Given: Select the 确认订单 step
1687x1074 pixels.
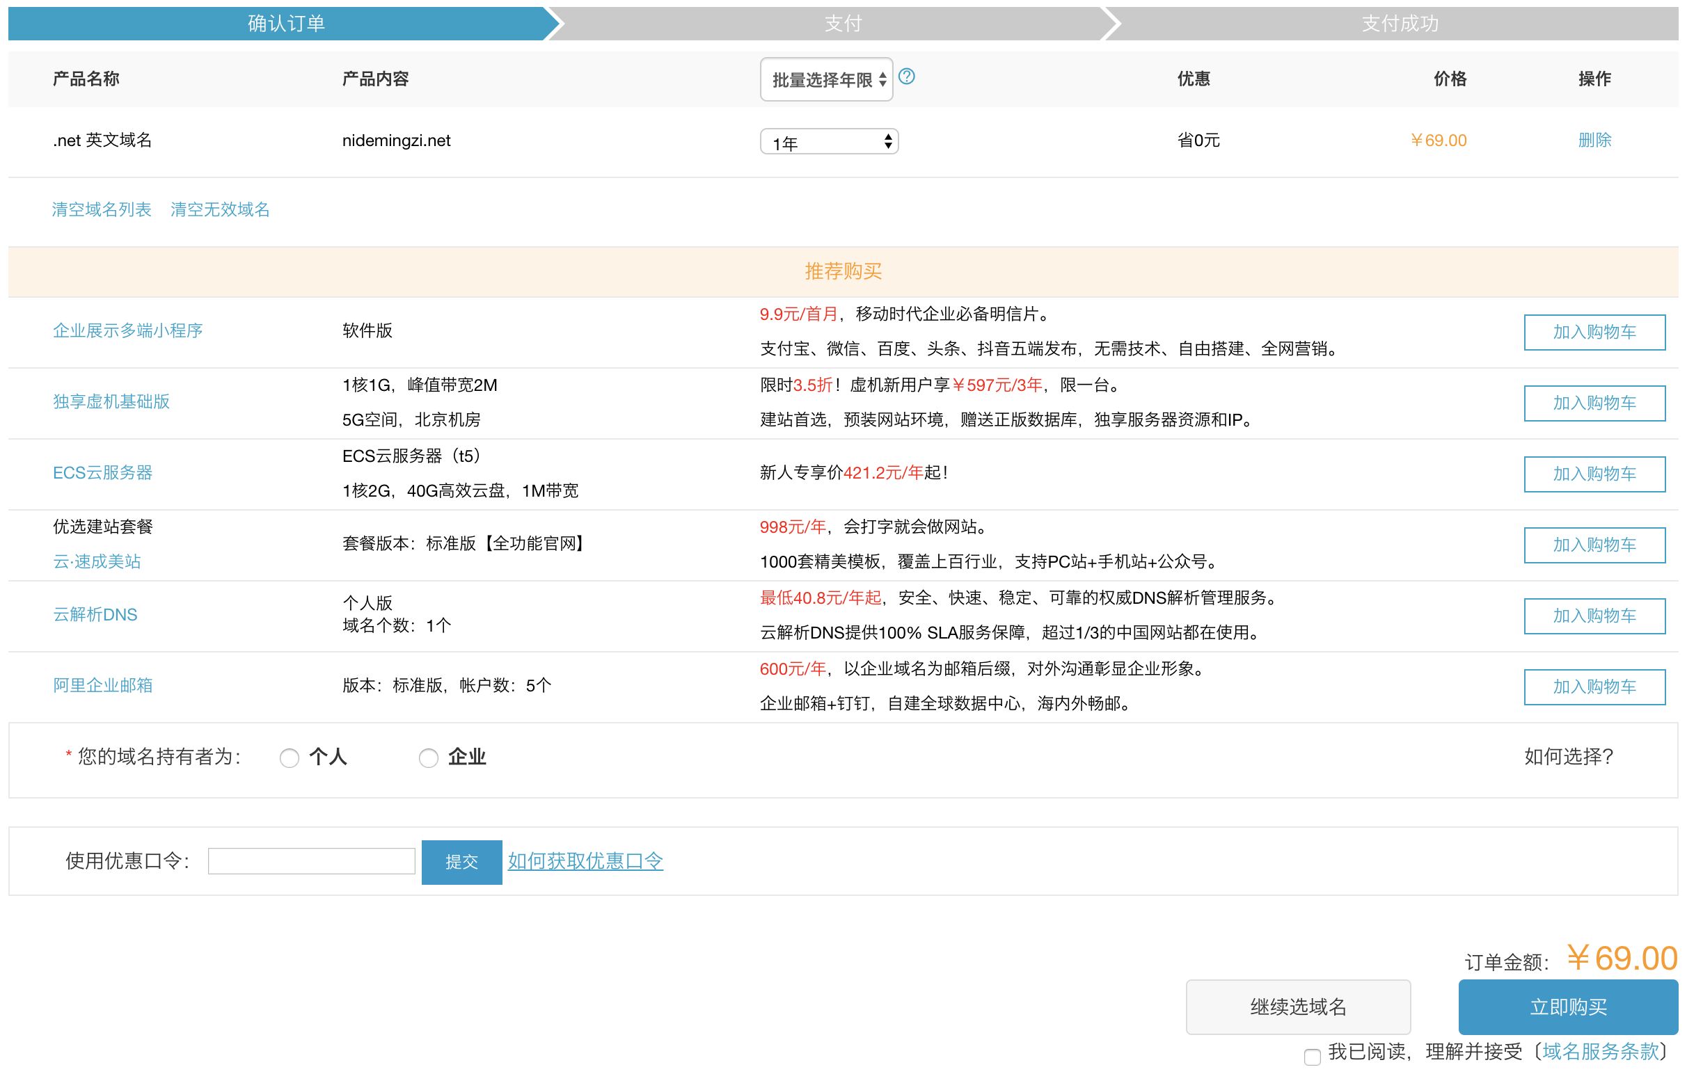Looking at the screenshot, I should click(284, 23).
